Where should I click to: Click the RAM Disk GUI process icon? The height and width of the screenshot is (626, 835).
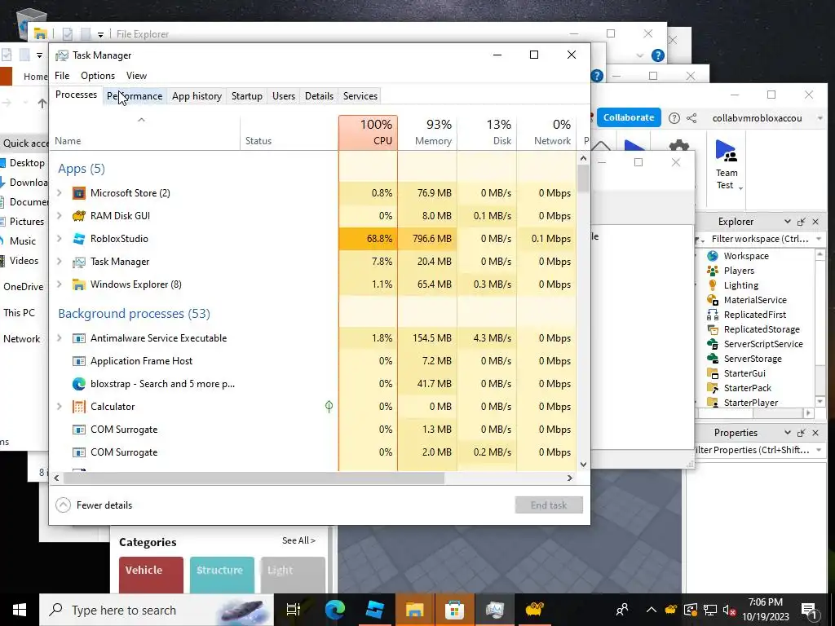[79, 216]
